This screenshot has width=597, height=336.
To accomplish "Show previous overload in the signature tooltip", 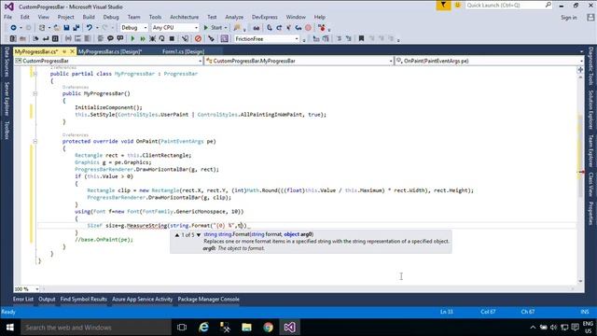I will point(177,235).
